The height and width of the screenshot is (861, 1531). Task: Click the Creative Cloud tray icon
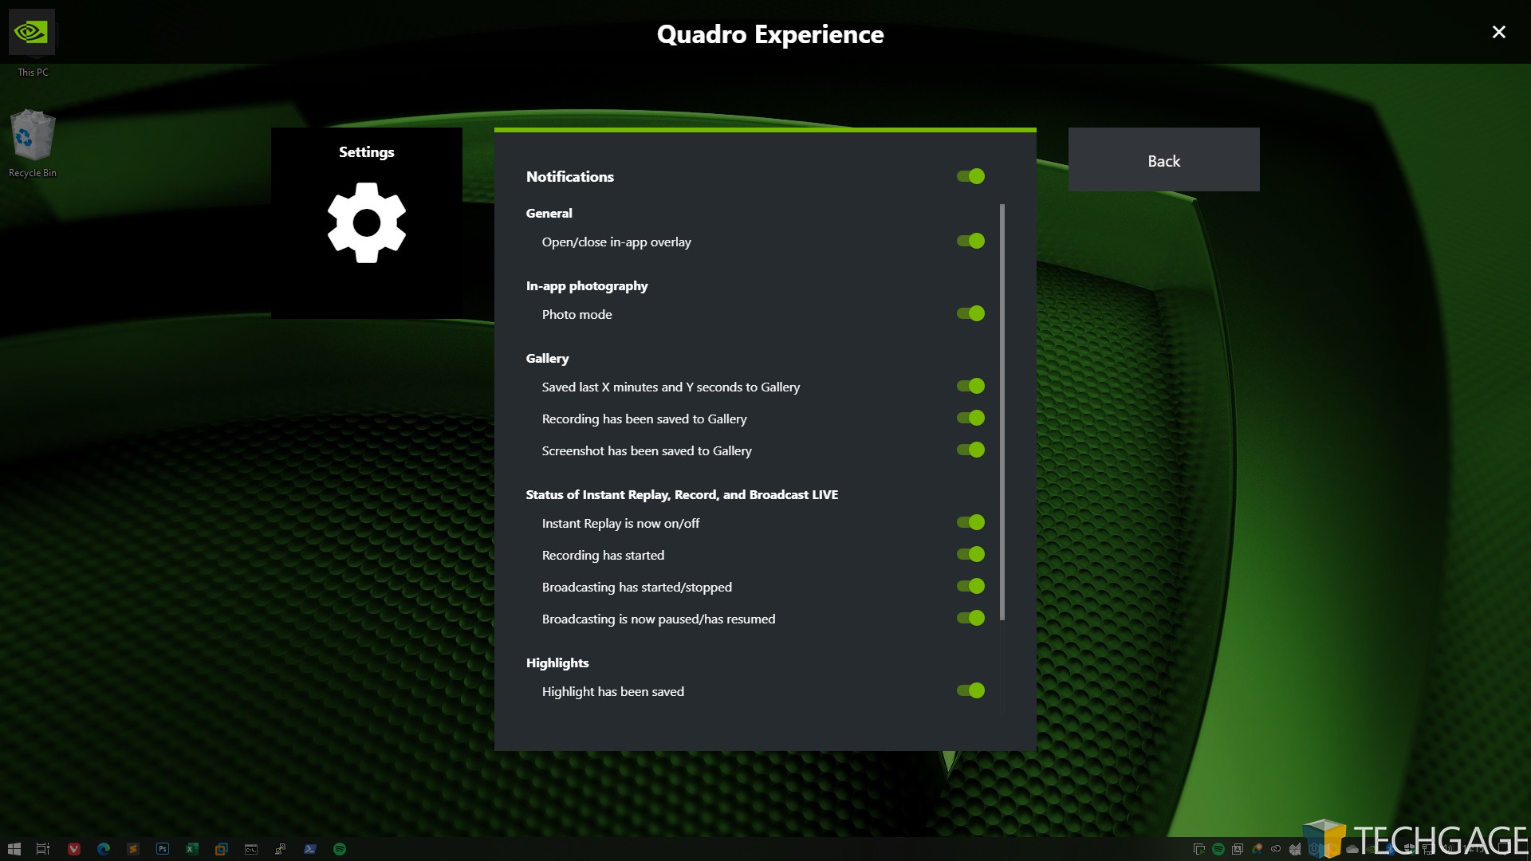tap(1276, 849)
